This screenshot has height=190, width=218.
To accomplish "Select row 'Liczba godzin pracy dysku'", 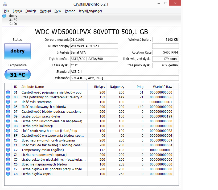I will [89, 116].
